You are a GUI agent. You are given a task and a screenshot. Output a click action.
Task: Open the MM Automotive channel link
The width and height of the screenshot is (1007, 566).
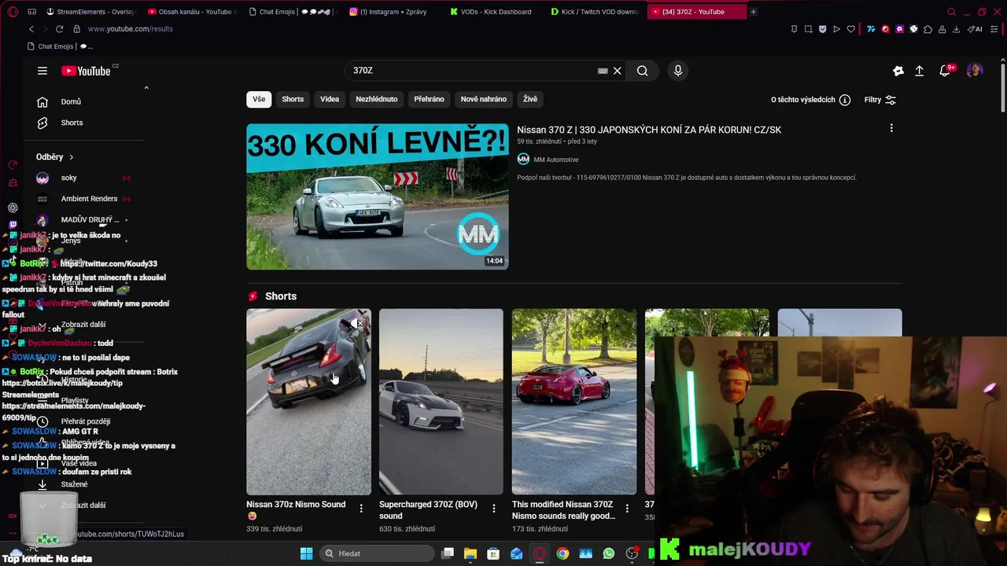(555, 160)
